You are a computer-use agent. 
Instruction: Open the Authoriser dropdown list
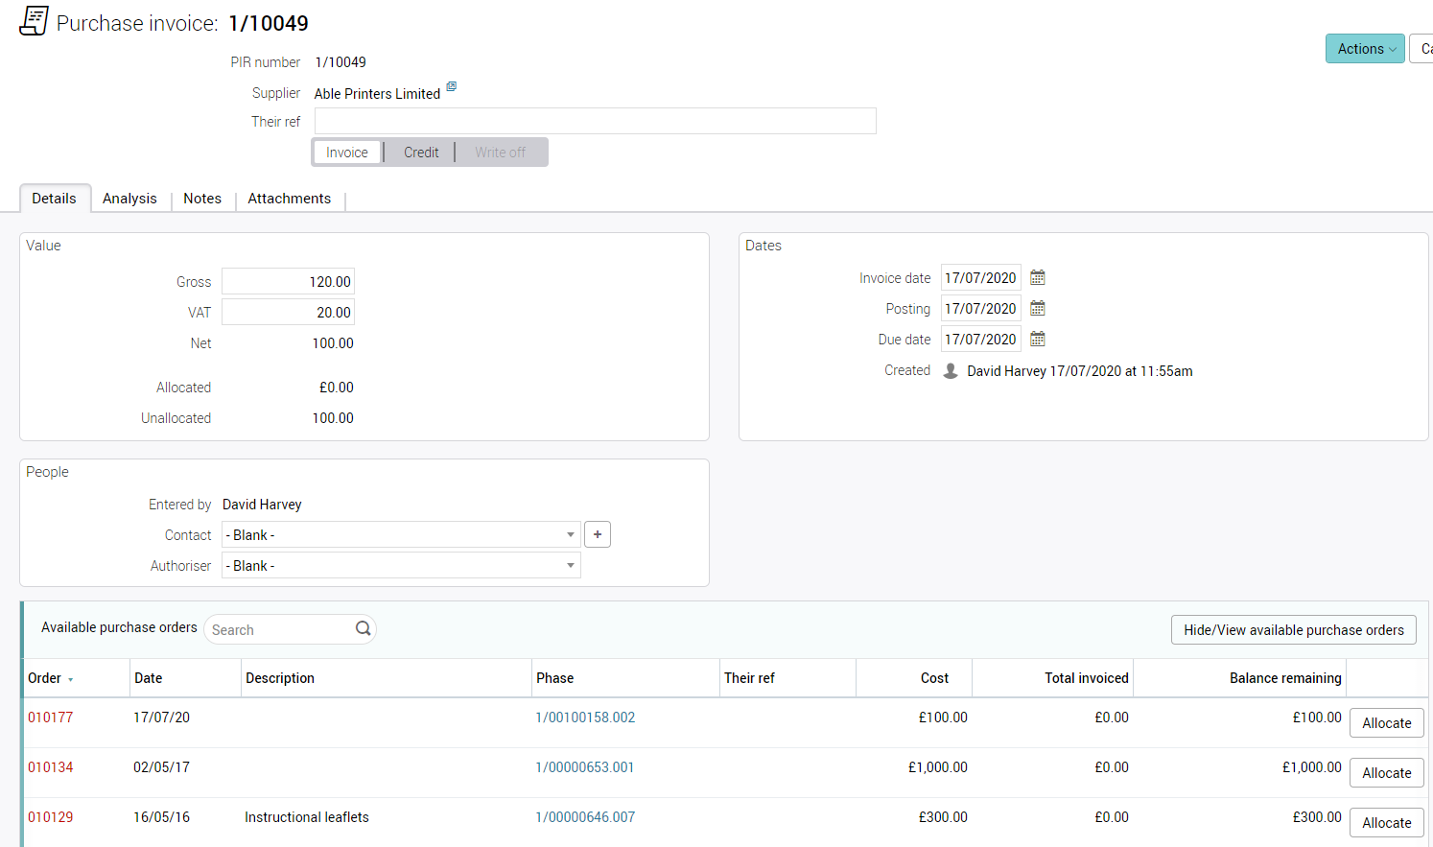tap(401, 566)
